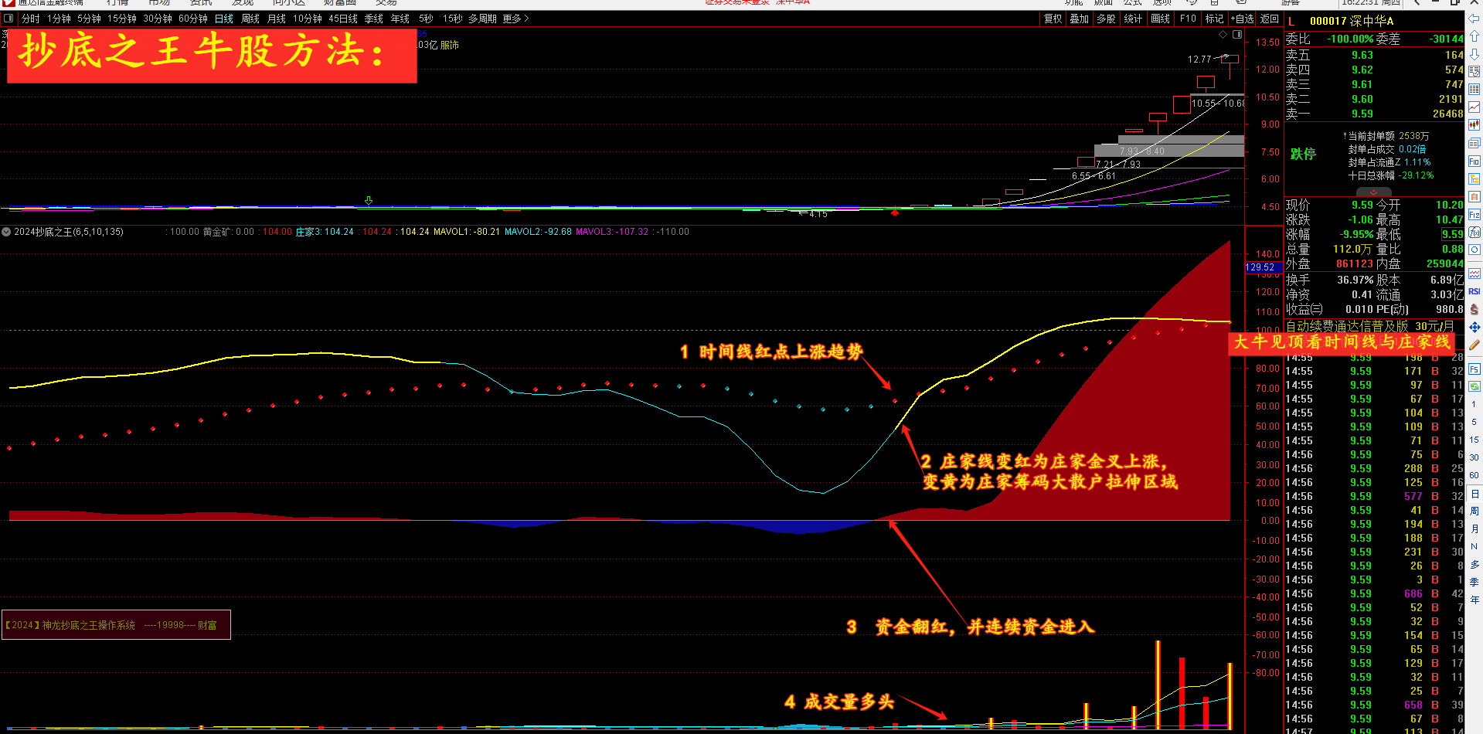Select the 60分钟 period
1483x734 pixels.
pos(193,19)
